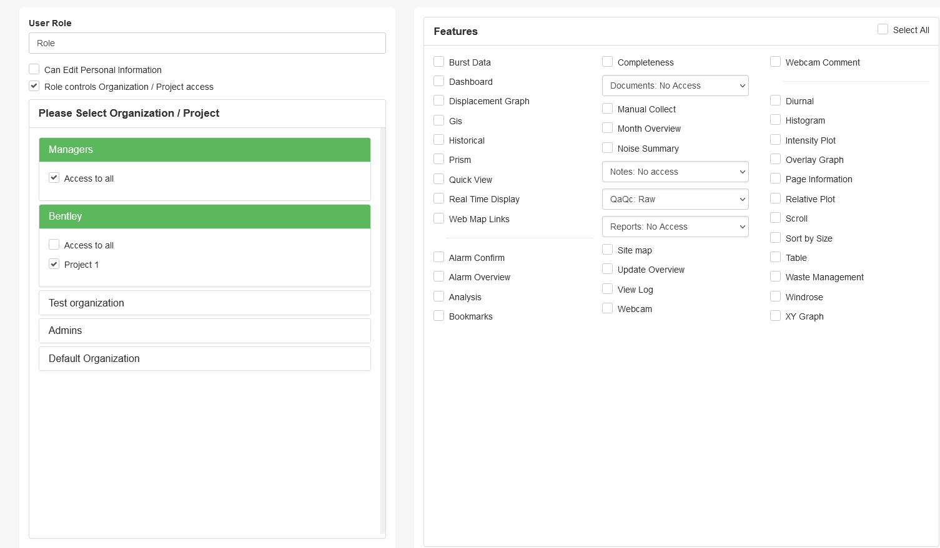Expand the Admins organization panel
Viewport: 940px width, 548px height.
tap(205, 330)
